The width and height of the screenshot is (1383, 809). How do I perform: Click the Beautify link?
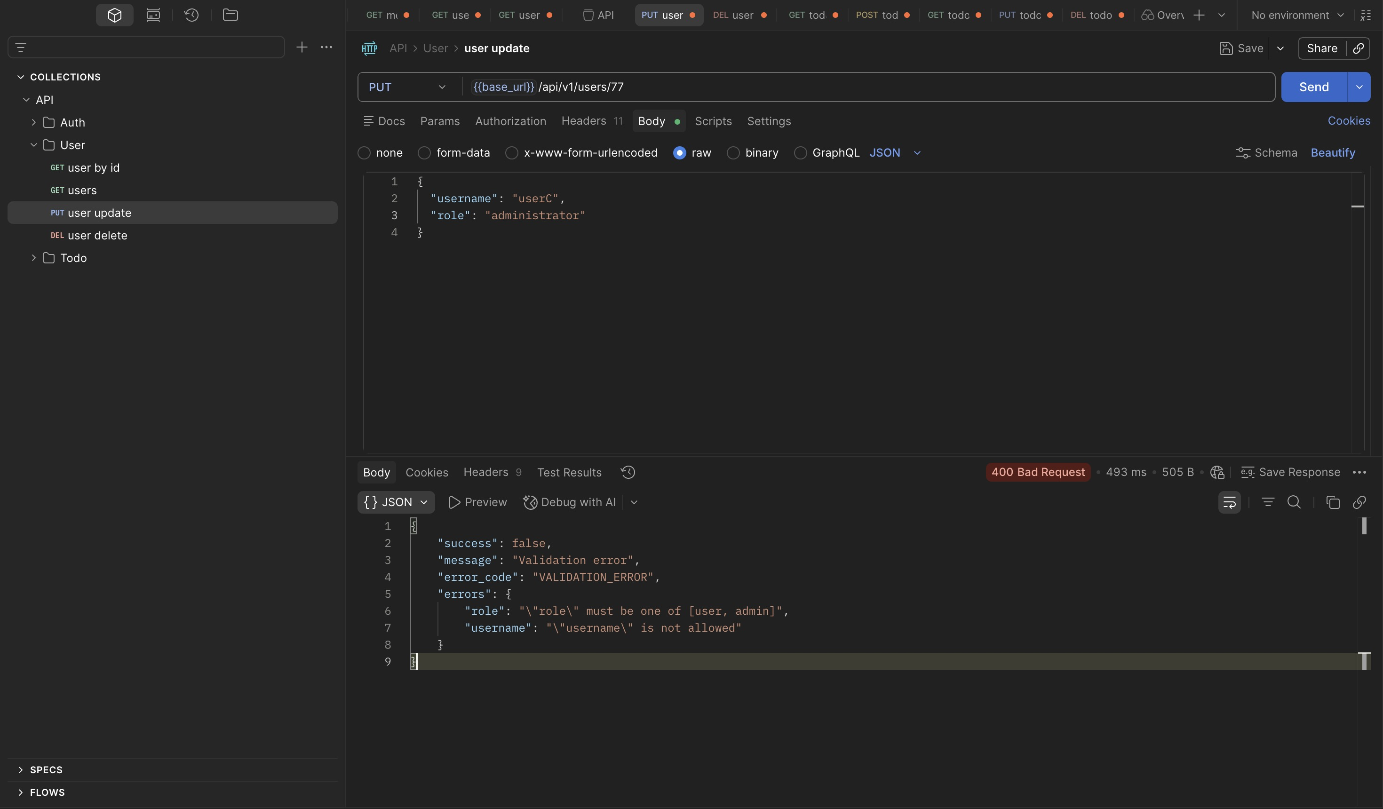(1333, 152)
